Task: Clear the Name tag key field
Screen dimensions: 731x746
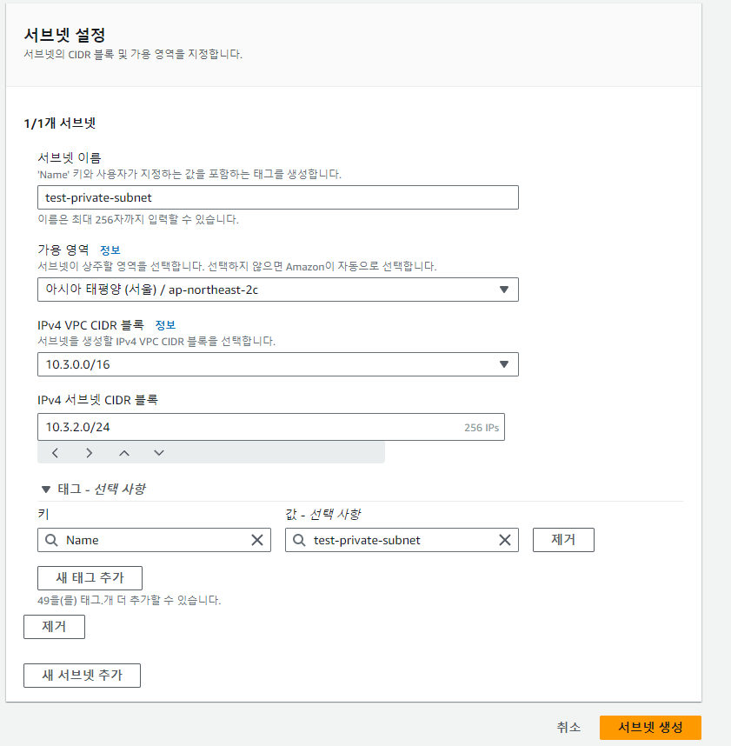Action: coord(257,540)
